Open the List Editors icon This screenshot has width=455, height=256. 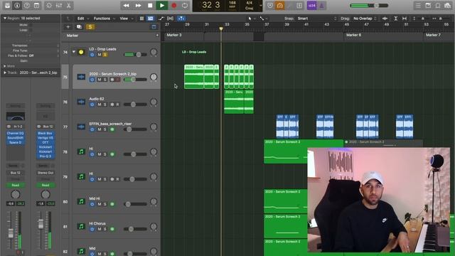418,6
